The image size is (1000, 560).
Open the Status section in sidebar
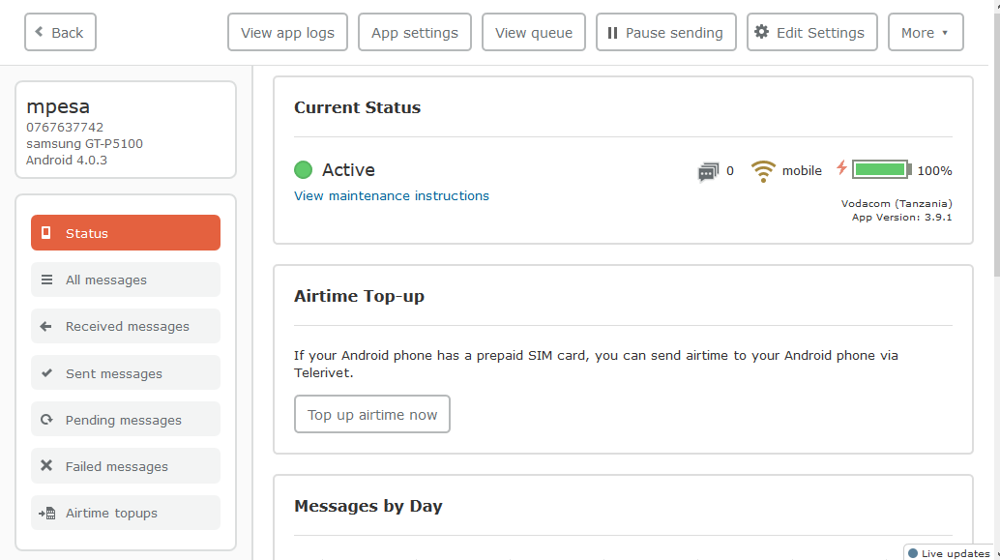[x=126, y=233]
